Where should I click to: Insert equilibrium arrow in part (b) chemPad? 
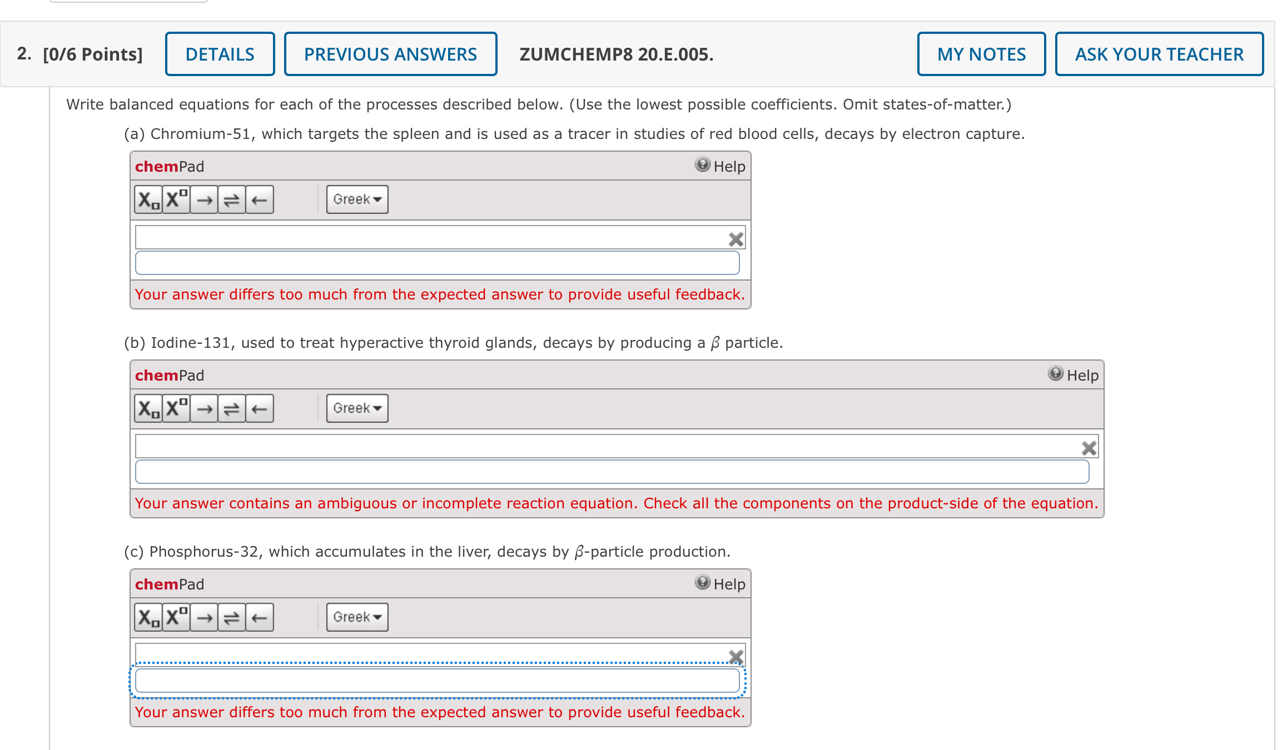pos(231,409)
